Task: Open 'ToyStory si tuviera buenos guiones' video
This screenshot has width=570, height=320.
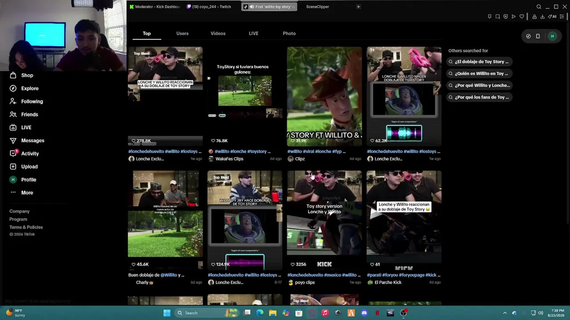Action: point(244,96)
